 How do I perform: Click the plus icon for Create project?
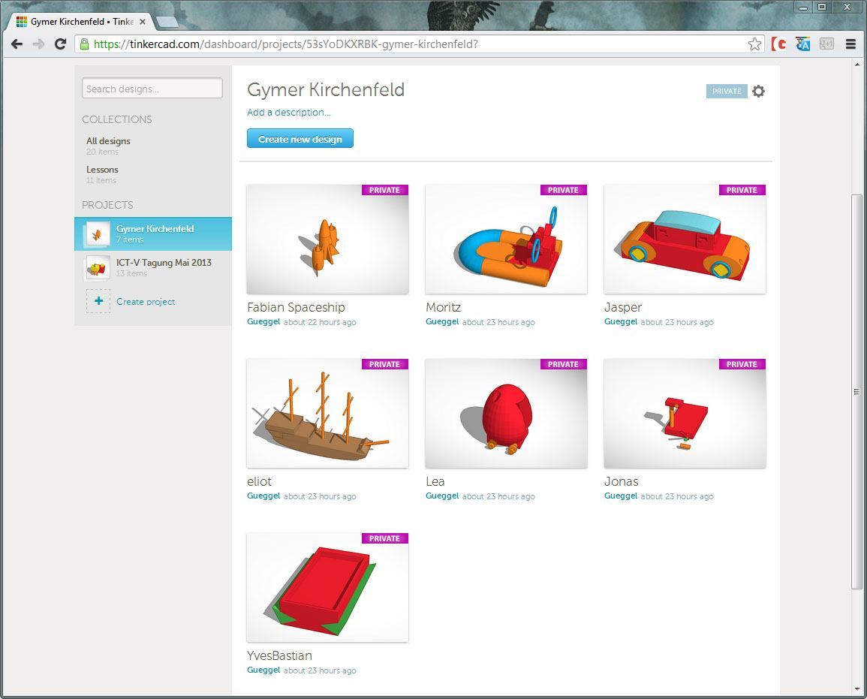tap(98, 301)
